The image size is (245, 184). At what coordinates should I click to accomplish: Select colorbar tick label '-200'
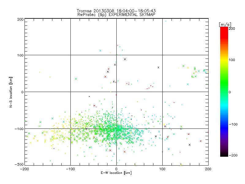[233, 155]
